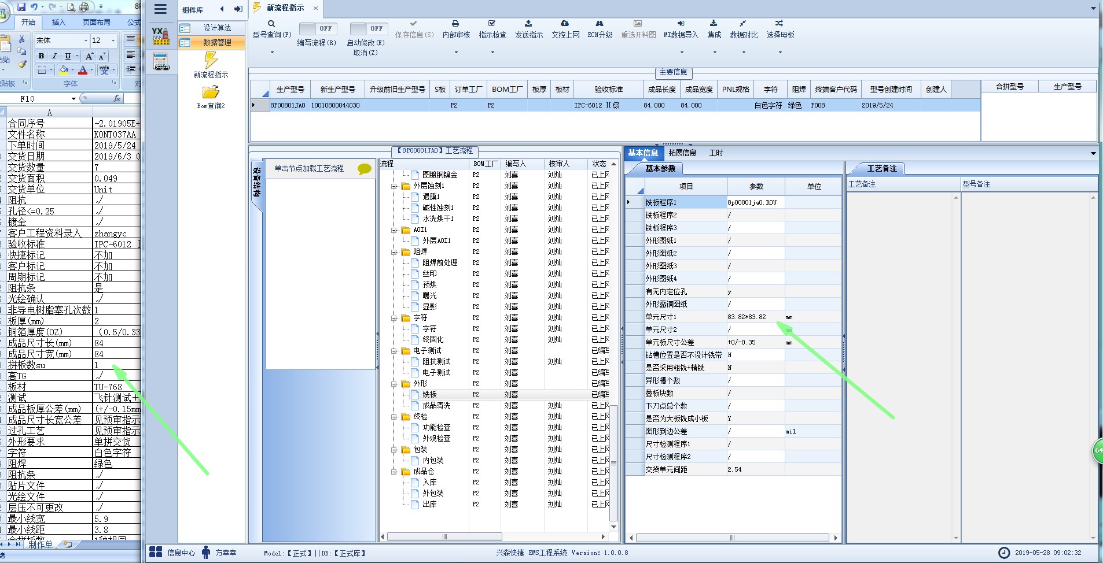Click the 内部审核 printer icon

click(x=455, y=24)
